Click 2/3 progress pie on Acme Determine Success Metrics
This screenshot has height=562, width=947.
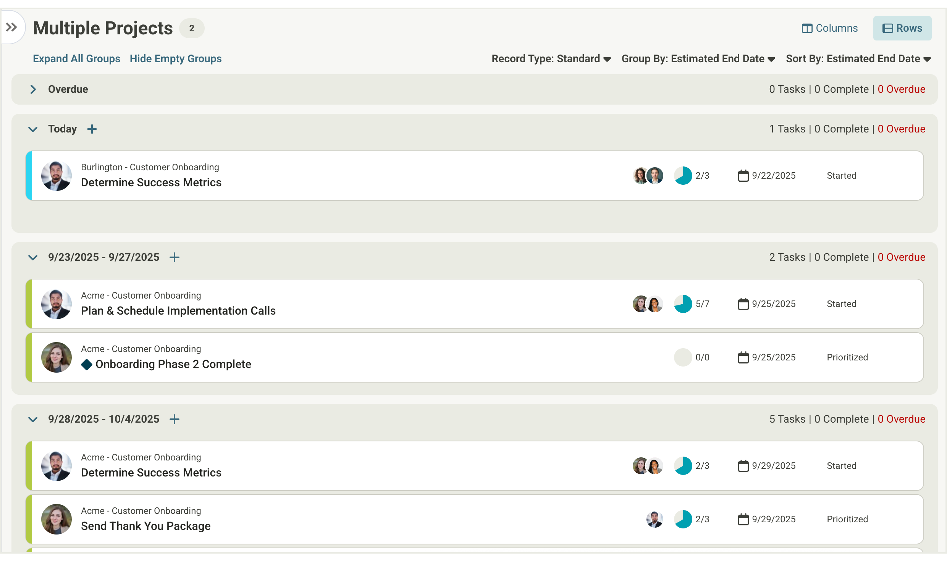[683, 466]
